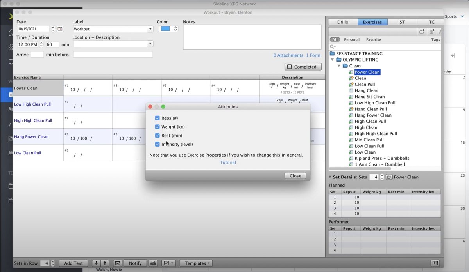Adjust the date stepper arrows
This screenshot has height=272, width=469.
pos(53,29)
